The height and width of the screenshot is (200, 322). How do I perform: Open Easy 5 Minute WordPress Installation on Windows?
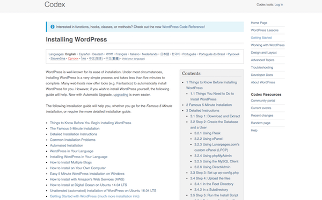[87, 174]
